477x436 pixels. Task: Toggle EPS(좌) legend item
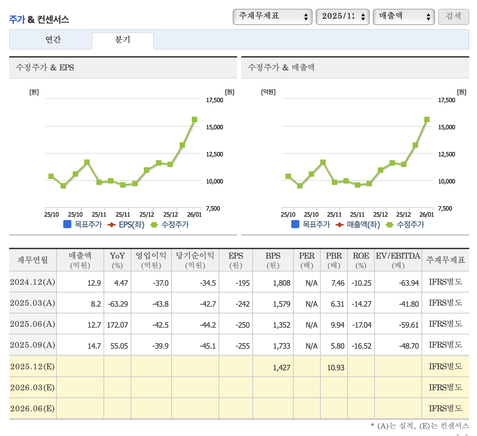tap(126, 224)
